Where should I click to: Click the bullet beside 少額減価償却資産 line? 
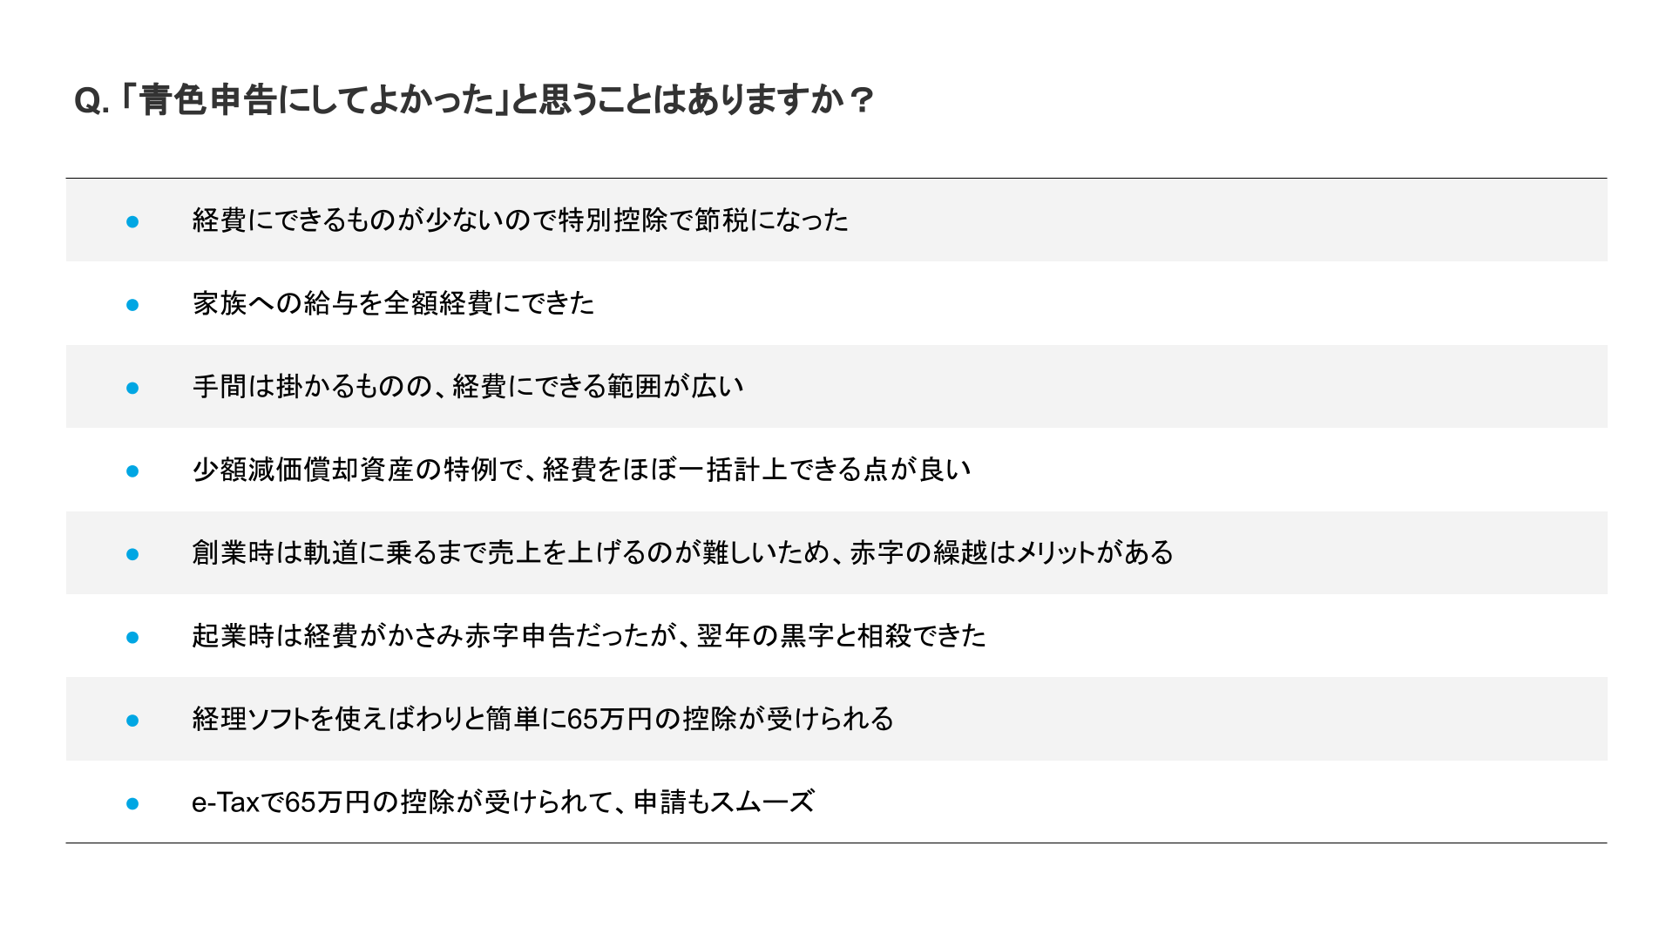point(132,471)
